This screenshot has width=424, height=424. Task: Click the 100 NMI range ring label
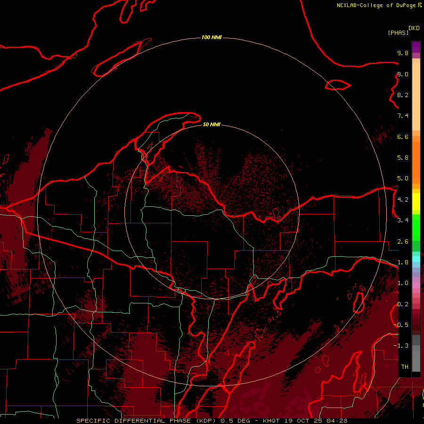pyautogui.click(x=212, y=37)
